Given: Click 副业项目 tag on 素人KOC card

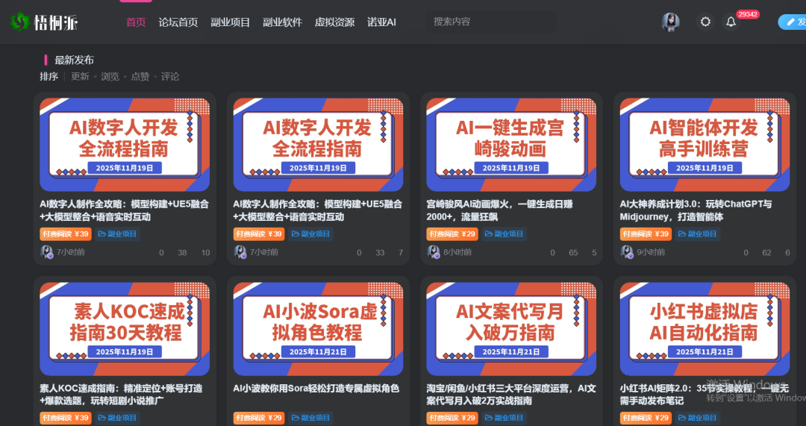Looking at the screenshot, I should 117,418.
